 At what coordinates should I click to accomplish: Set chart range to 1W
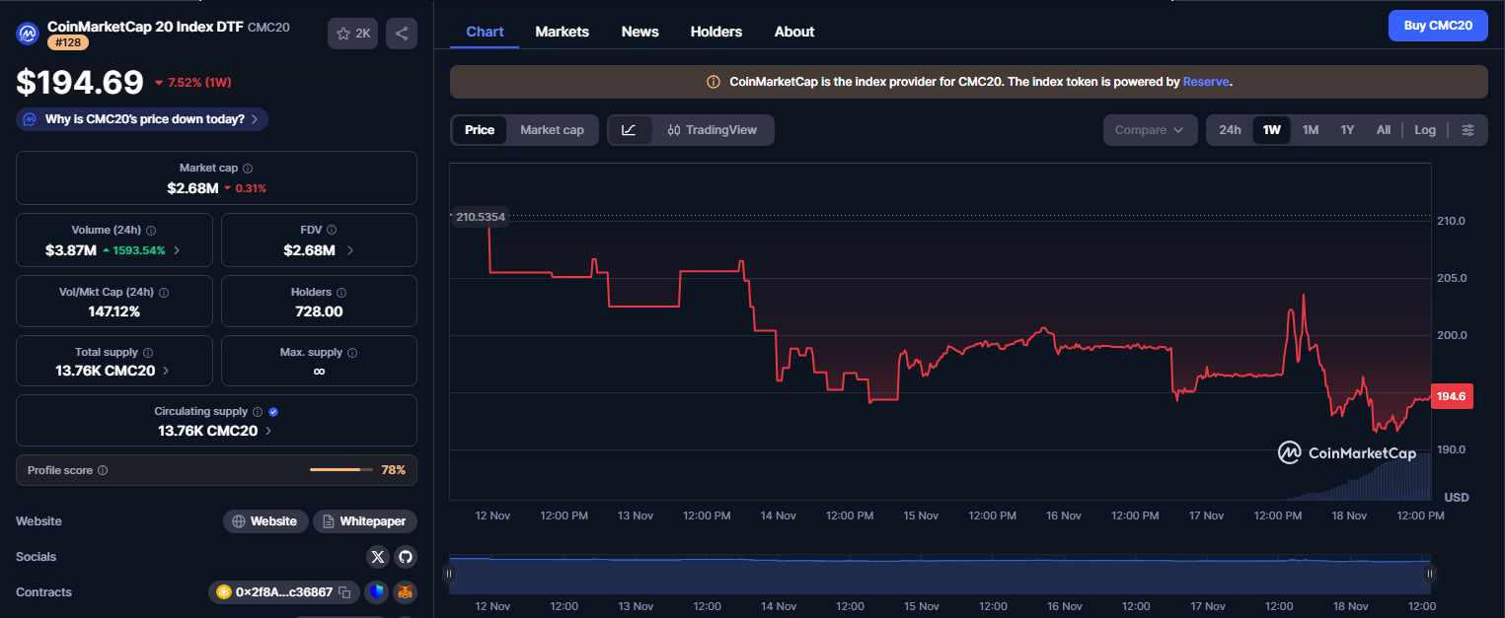[1271, 130]
